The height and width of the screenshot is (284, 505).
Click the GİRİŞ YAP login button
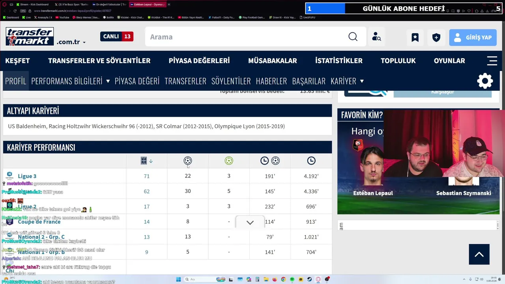point(473,37)
